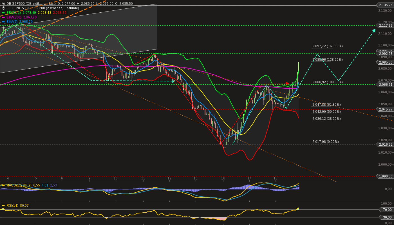Click the Fibonacci label 2.047,88 (61.80%)
The width and height of the screenshot is (394, 225).
click(326, 105)
